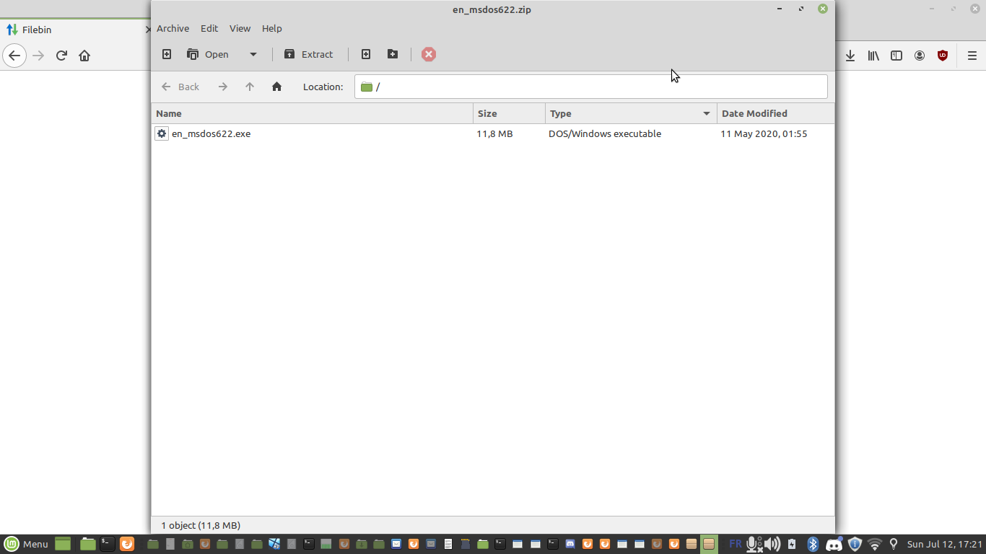Toggle the browser sidebar icon
Viewport: 986px width, 554px height.
click(x=896, y=56)
